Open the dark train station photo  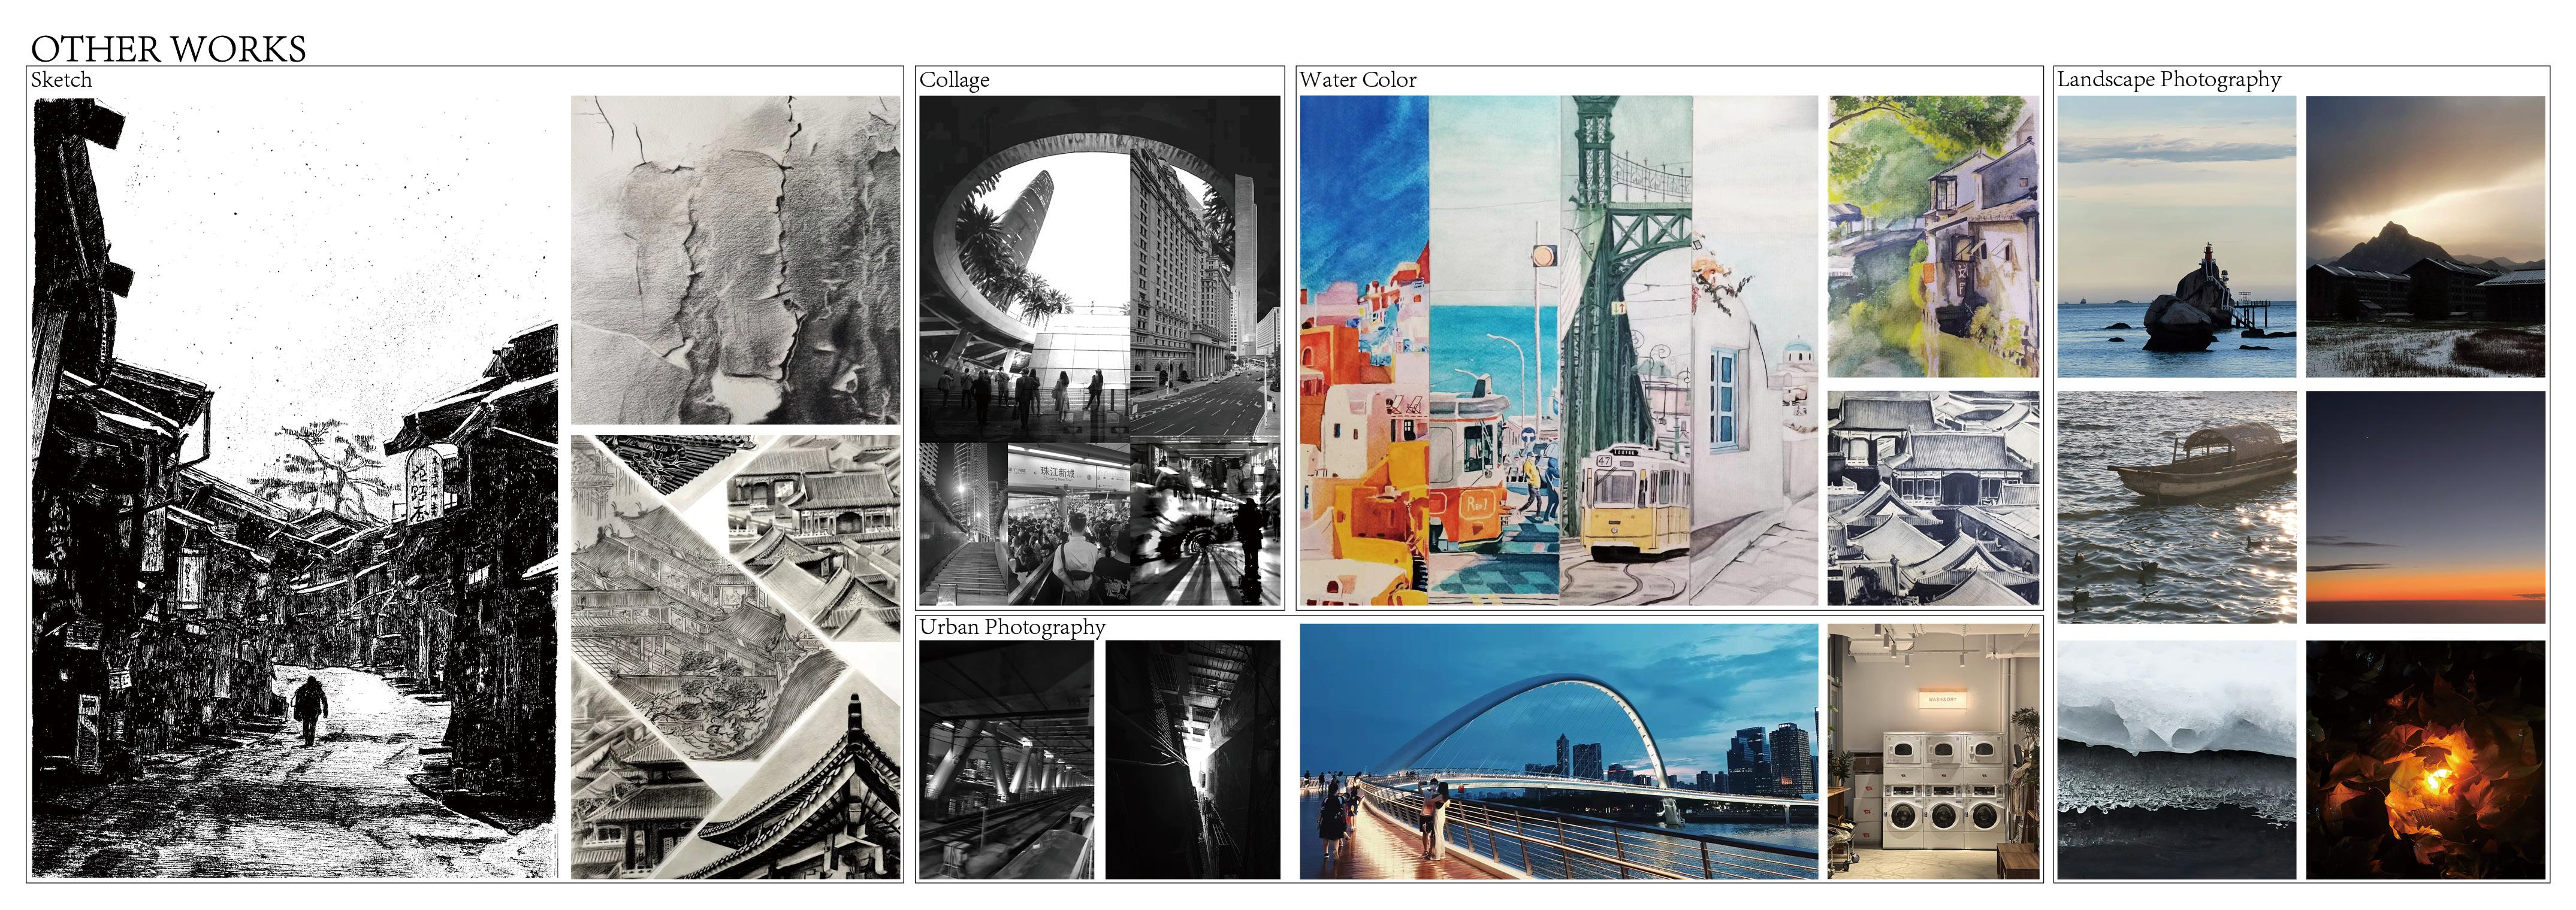pyautogui.click(x=1006, y=760)
